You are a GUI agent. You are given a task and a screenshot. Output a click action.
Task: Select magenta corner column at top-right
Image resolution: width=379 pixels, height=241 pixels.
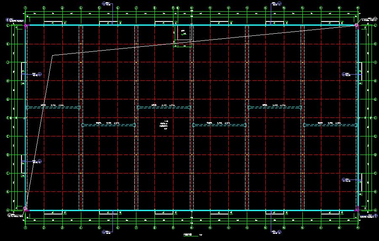tap(357, 25)
